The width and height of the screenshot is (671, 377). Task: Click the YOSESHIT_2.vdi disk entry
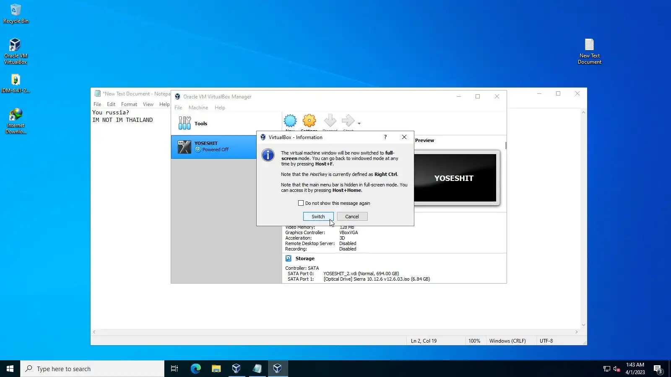[361, 274]
